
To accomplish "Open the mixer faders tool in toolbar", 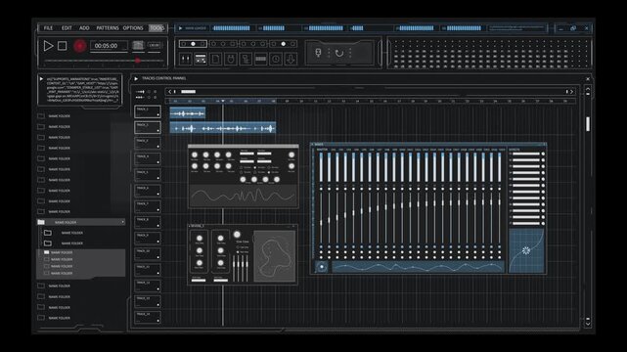I will pyautogui.click(x=186, y=59).
